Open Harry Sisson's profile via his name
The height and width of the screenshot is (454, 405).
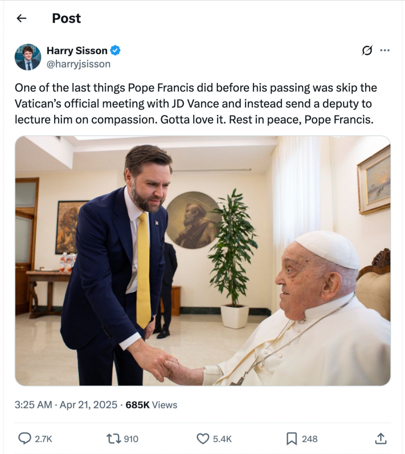pos(76,51)
